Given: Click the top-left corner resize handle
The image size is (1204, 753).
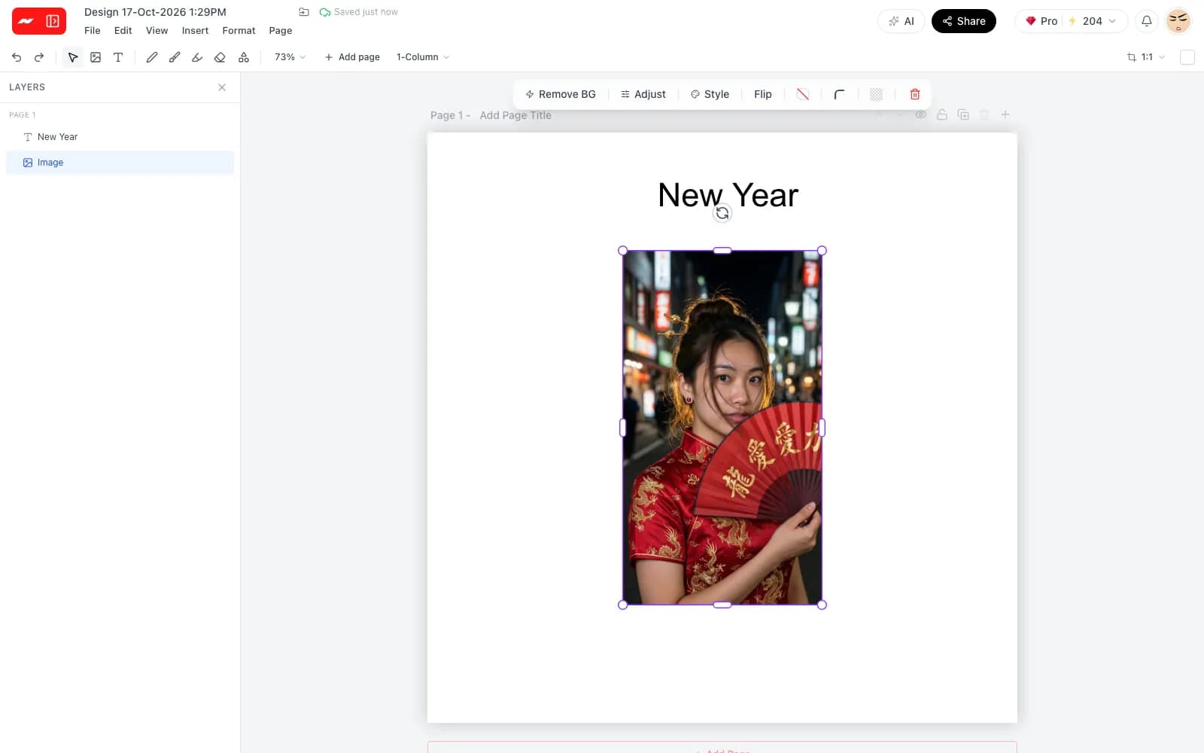Looking at the screenshot, I should pos(622,251).
